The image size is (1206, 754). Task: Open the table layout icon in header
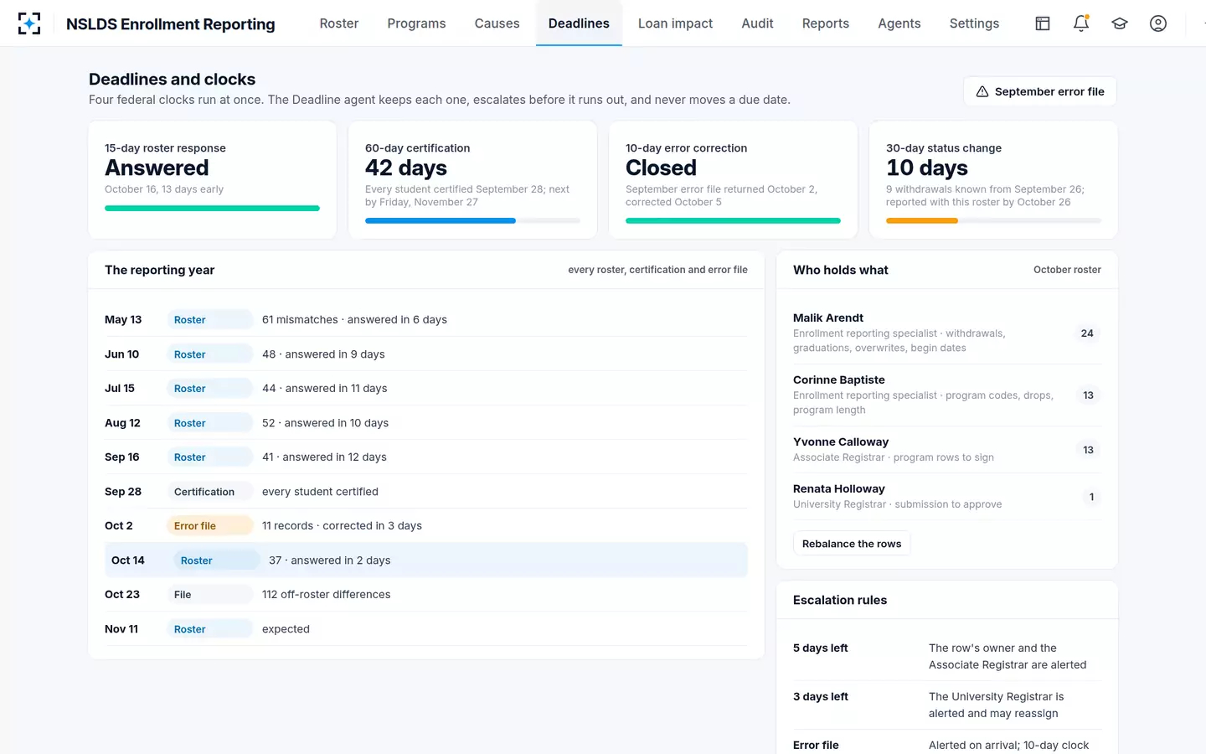coord(1043,23)
